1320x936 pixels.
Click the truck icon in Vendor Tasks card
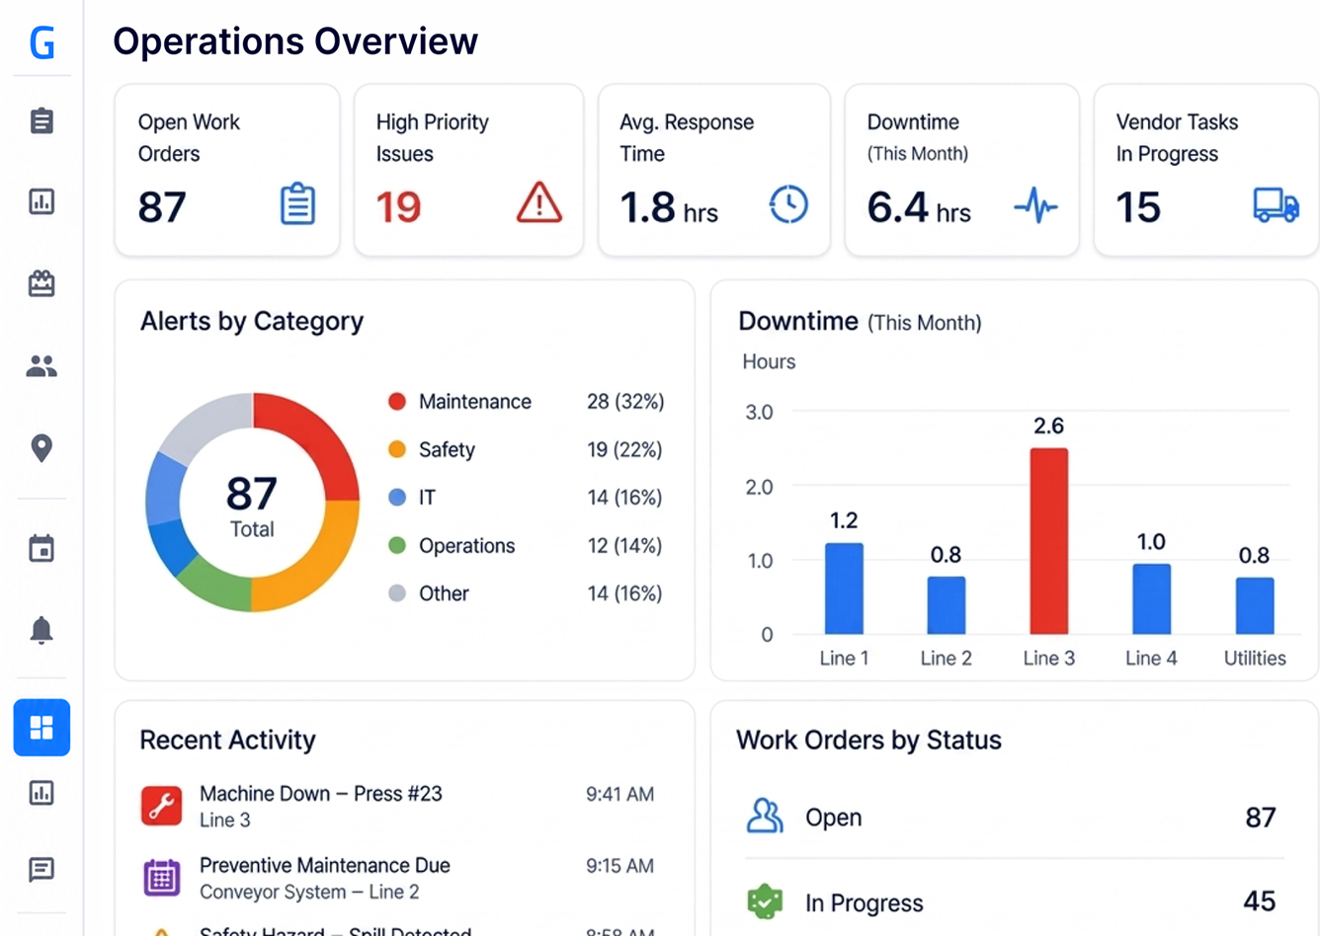click(x=1277, y=205)
